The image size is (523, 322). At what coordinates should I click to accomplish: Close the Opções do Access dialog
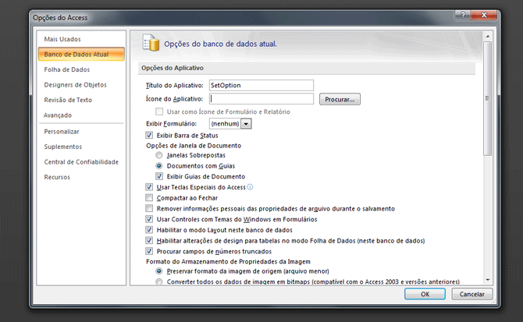tap(484, 15)
